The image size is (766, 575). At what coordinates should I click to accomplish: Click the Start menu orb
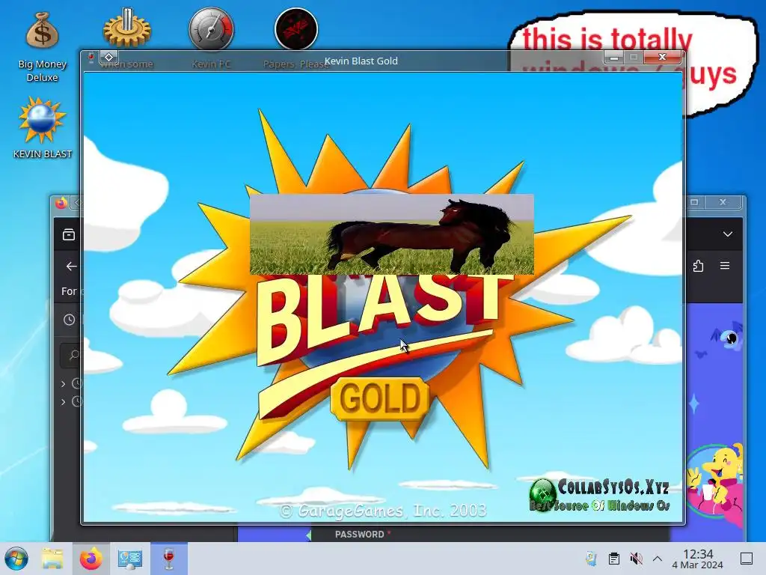click(16, 559)
